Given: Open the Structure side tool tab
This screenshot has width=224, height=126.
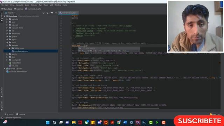Looking at the screenshot, I should click(x=1, y=92).
